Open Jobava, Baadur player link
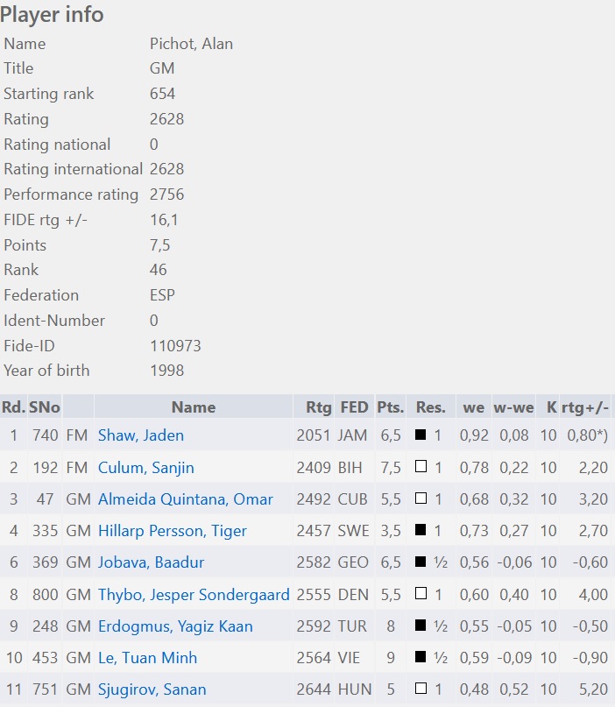The height and width of the screenshot is (707, 615). (x=151, y=562)
